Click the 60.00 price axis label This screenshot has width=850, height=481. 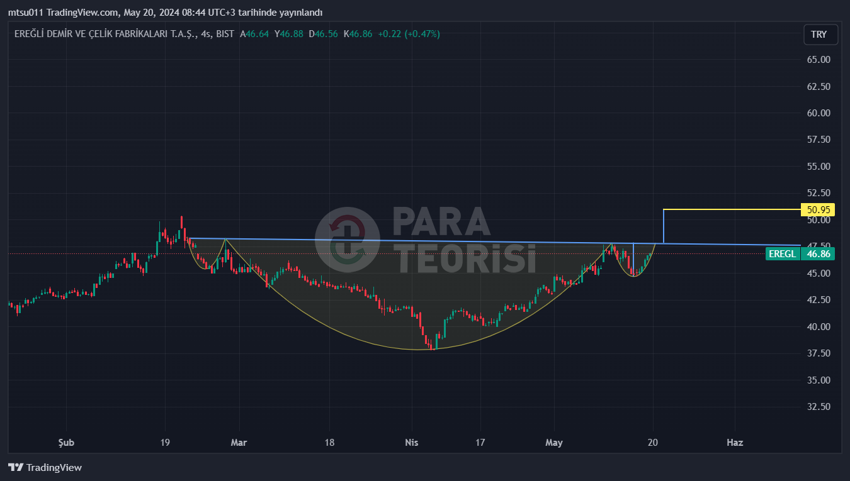pos(819,113)
